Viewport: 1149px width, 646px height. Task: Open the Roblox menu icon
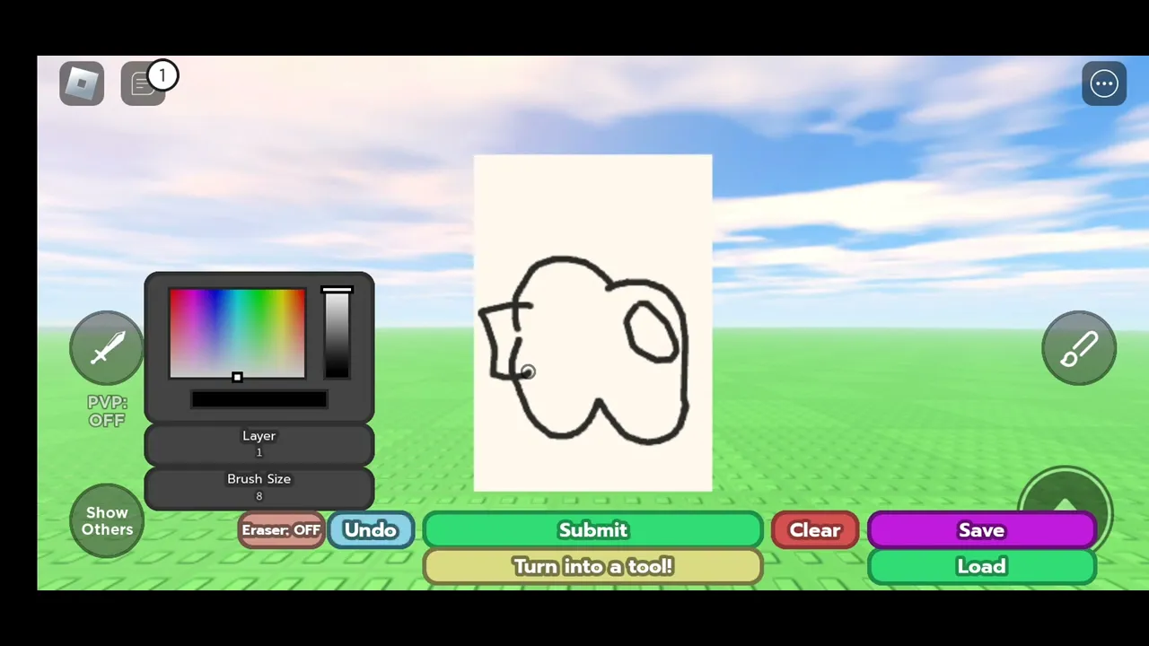(82, 83)
